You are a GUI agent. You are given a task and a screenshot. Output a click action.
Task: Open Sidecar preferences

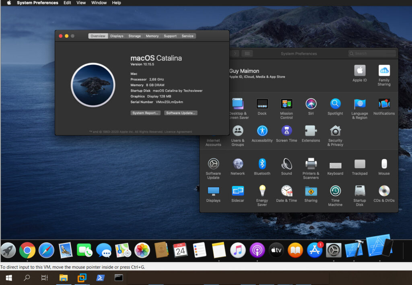click(x=238, y=194)
